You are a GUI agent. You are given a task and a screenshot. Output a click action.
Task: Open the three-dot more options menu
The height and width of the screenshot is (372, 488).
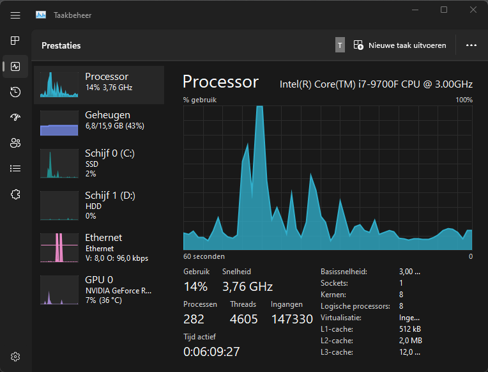(x=471, y=45)
